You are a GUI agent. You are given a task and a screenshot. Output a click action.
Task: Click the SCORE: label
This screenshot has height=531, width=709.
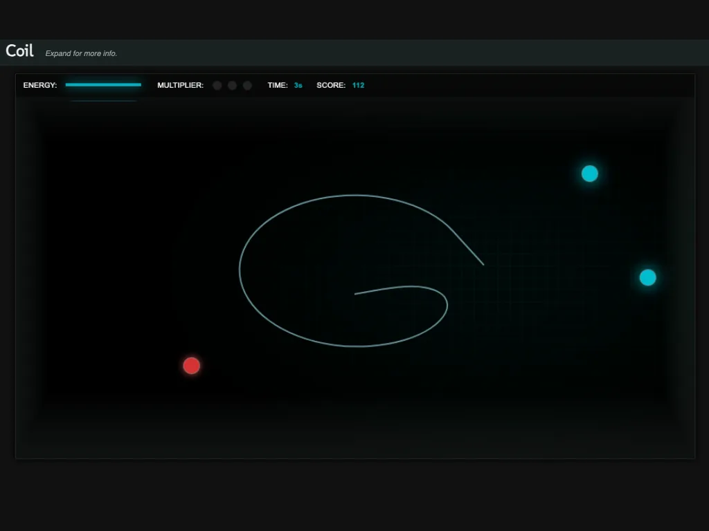click(331, 85)
